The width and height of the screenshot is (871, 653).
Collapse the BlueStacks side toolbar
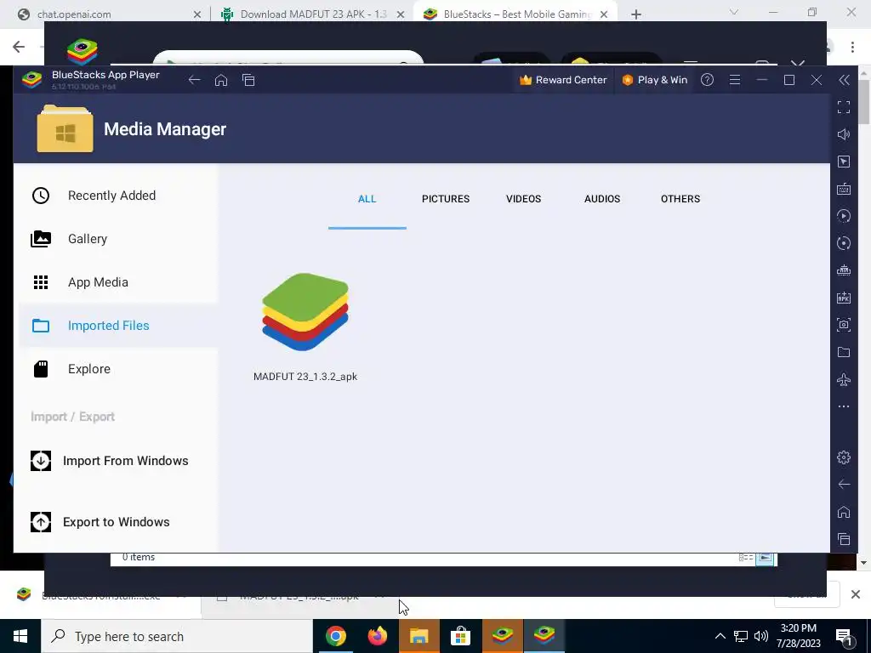(x=844, y=80)
